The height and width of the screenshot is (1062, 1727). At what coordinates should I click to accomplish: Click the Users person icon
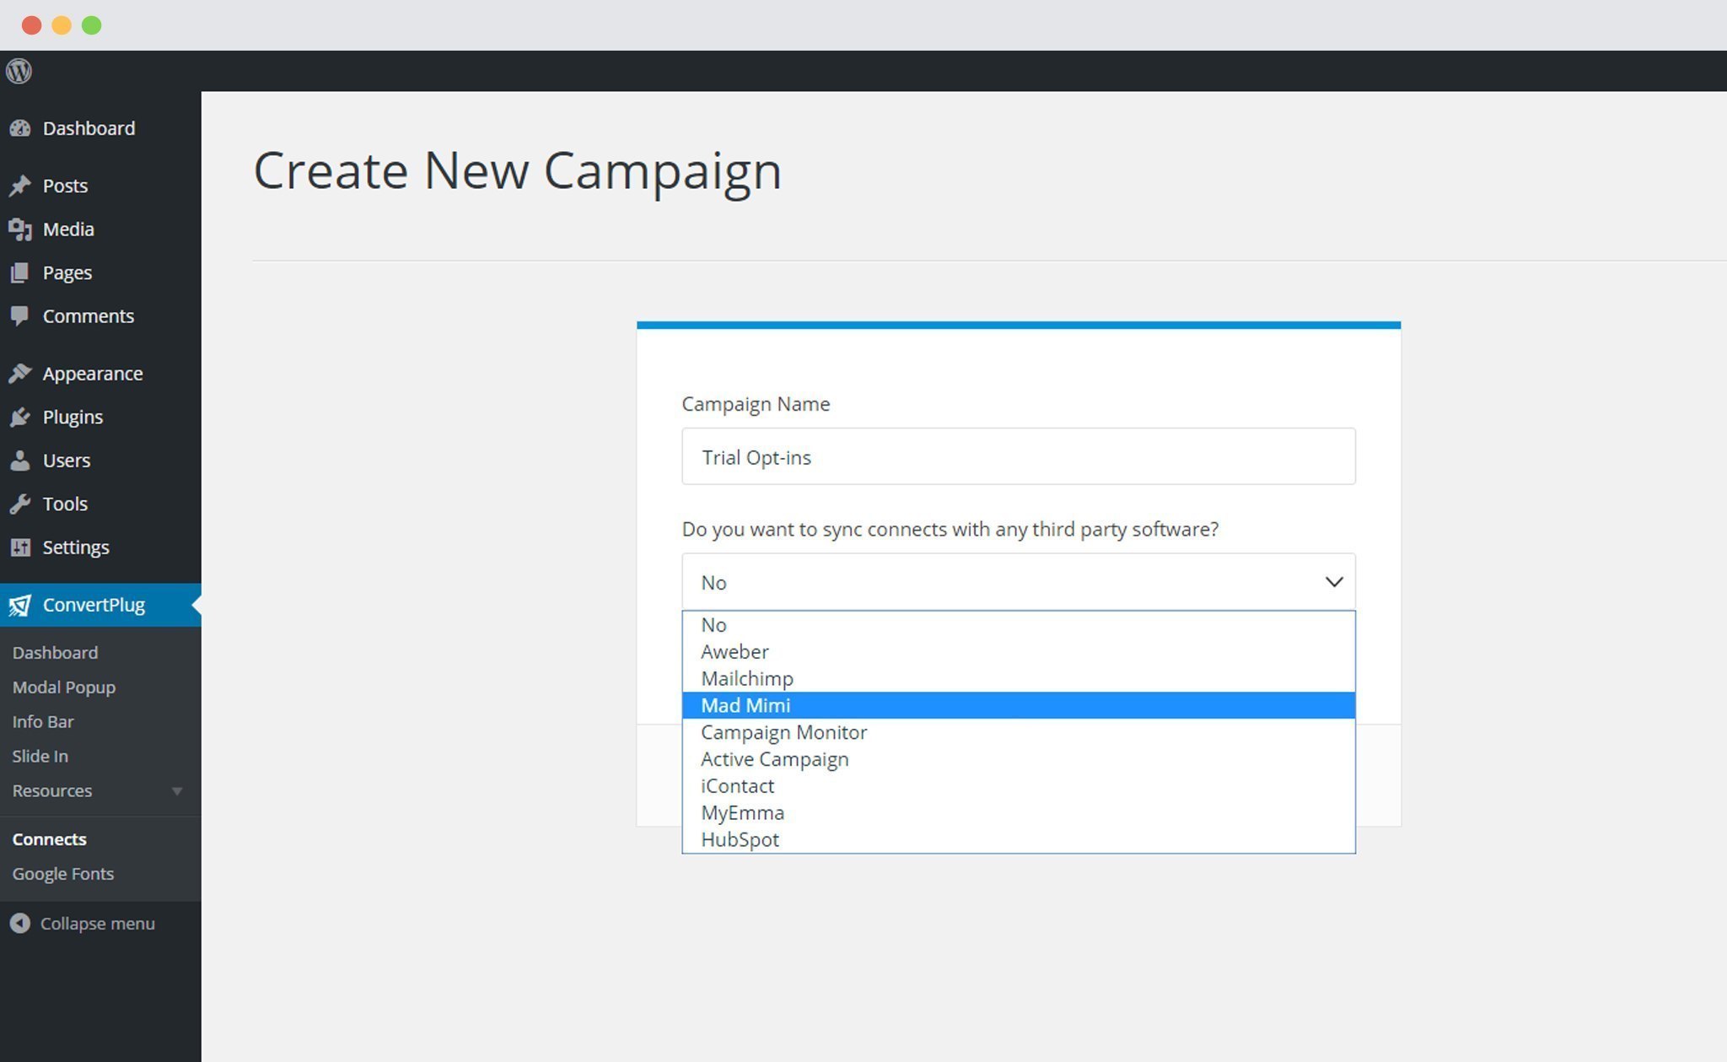[x=20, y=461]
